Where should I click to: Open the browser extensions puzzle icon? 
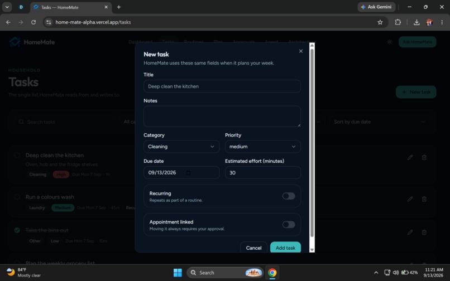click(x=398, y=22)
